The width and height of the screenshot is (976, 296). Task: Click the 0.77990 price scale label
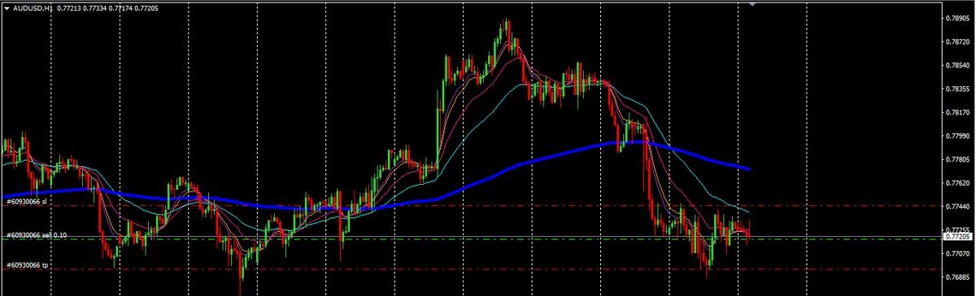click(x=957, y=136)
